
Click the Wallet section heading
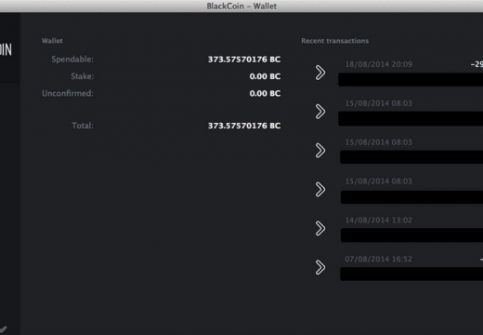[x=52, y=41]
